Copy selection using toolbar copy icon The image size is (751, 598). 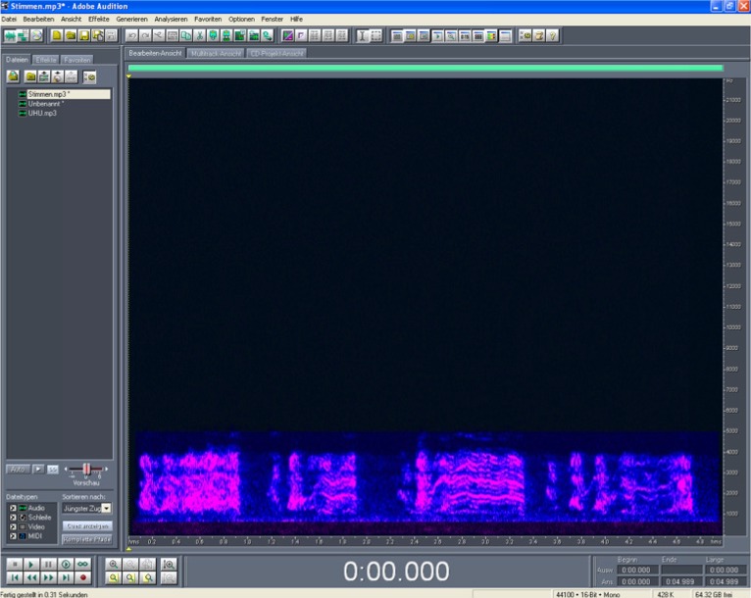(x=186, y=36)
